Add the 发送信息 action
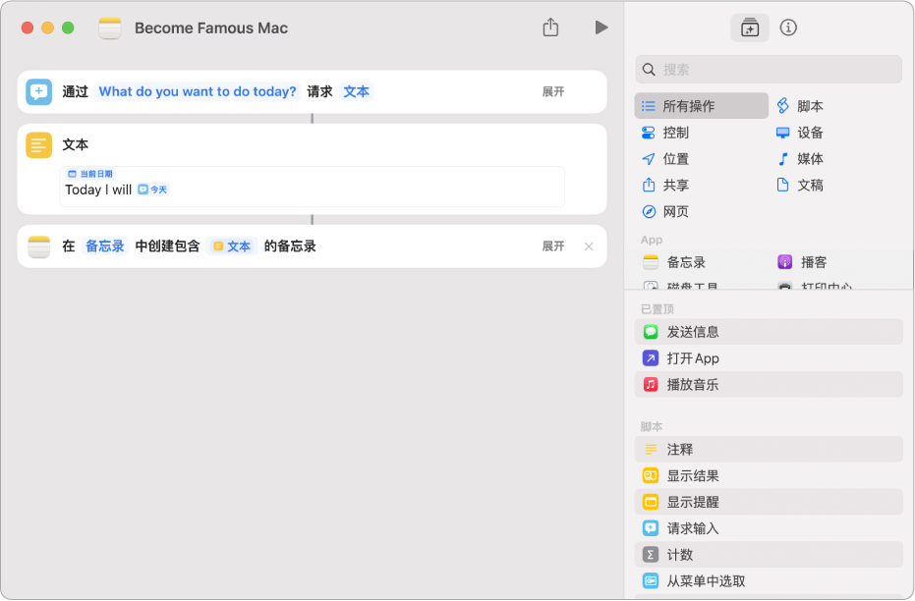Screen dimensions: 915x601 (x=769, y=332)
